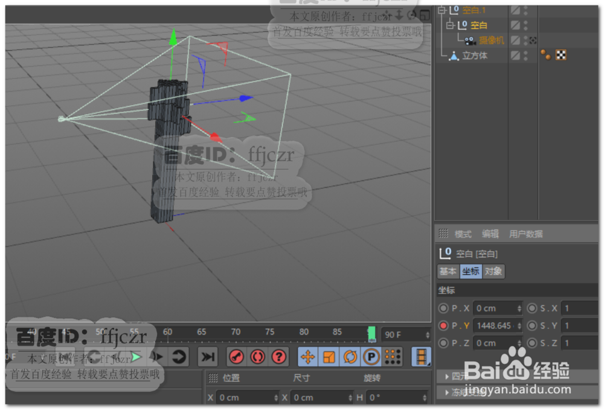Select the target tag on 摄像机

[x=533, y=40]
